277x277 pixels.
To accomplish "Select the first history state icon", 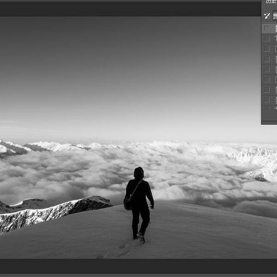I will [276, 29].
